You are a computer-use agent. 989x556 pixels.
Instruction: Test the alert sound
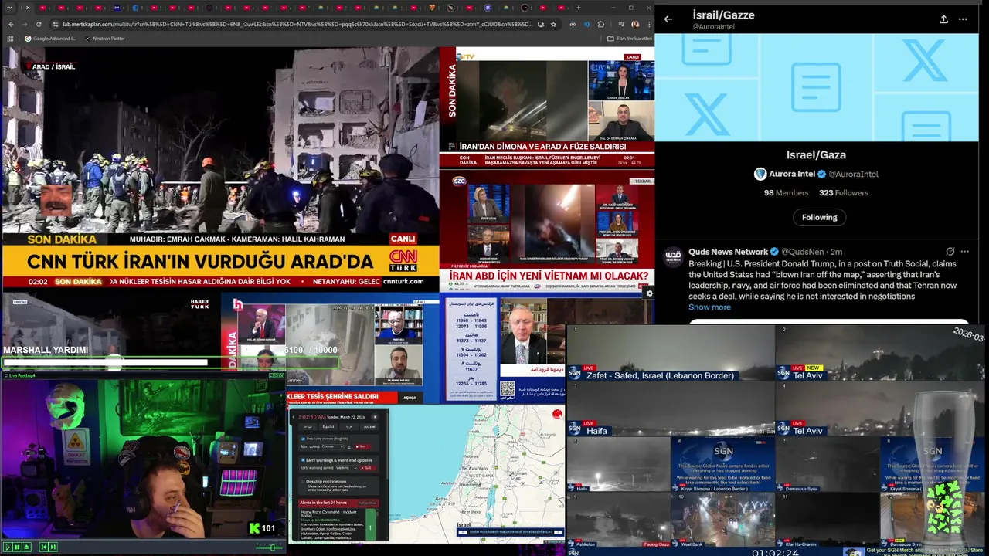(362, 446)
